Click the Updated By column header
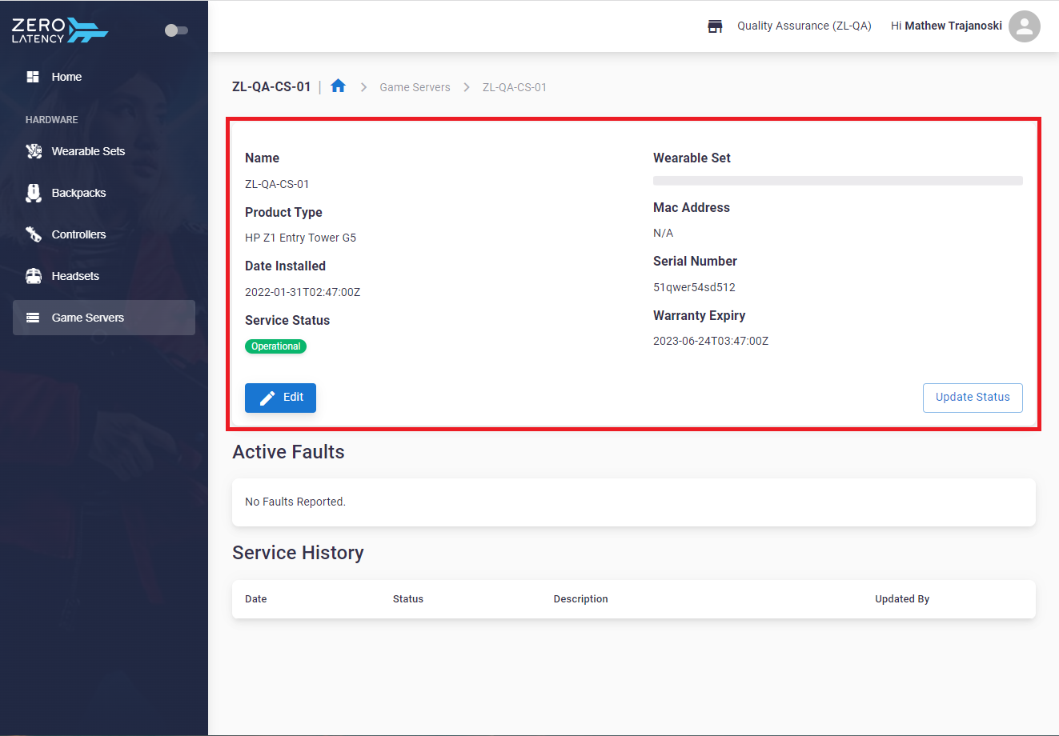This screenshot has height=736, width=1059. click(902, 598)
